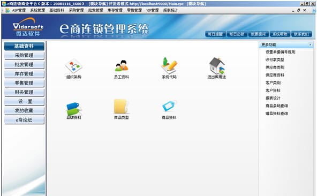Restore the inner module window
The height and width of the screenshot is (196, 317).
299,10
